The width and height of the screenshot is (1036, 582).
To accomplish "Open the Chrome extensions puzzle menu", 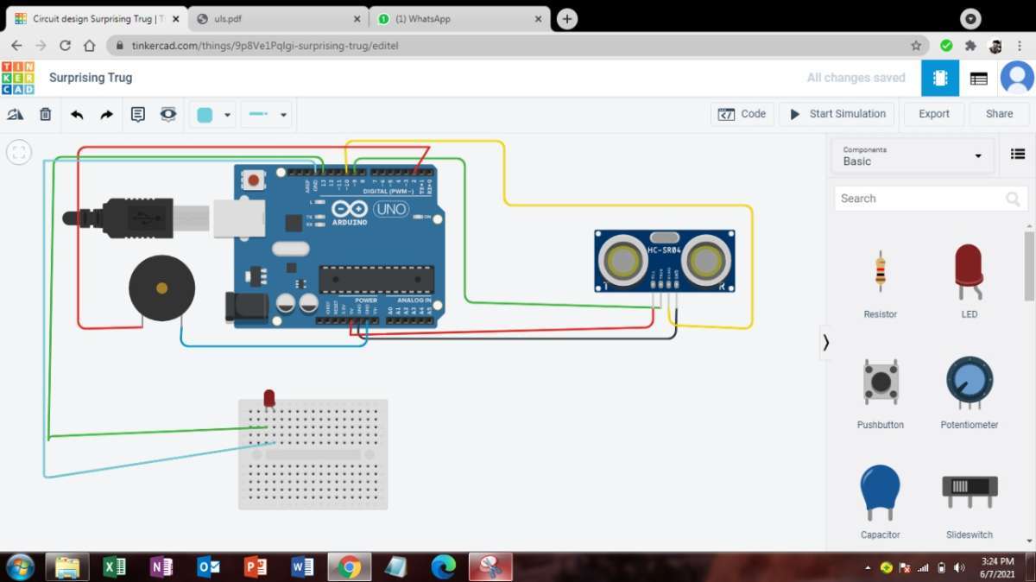I will (970, 45).
